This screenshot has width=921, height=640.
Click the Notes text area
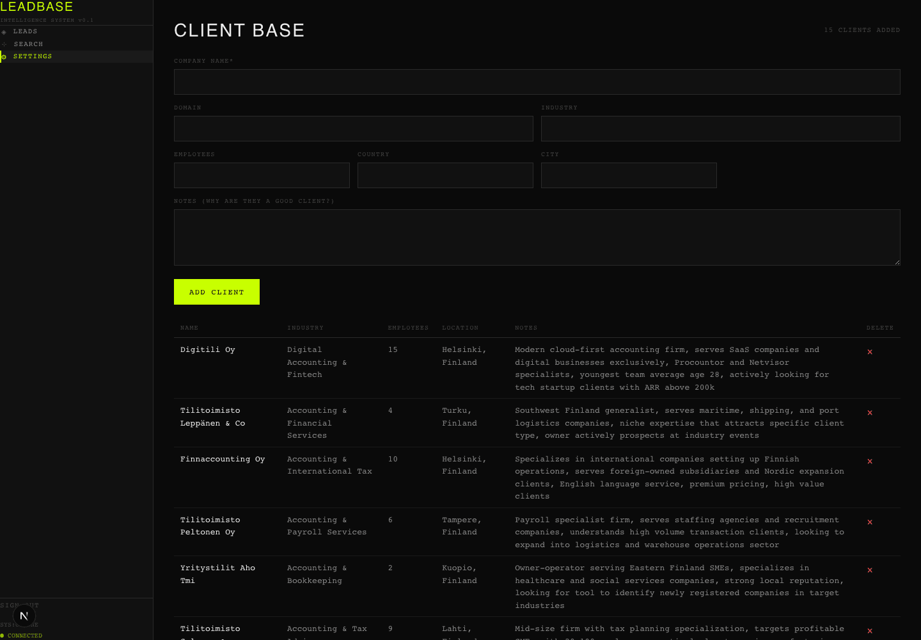537,237
